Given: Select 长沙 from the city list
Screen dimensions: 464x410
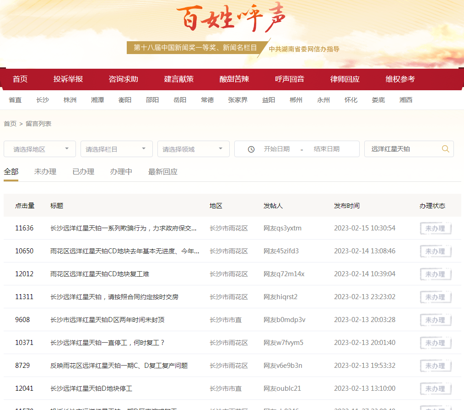Looking at the screenshot, I should click(43, 100).
